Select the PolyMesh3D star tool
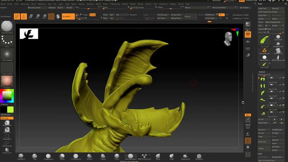Image resolution: width=288 pixels, height=162 pixels. point(278,44)
